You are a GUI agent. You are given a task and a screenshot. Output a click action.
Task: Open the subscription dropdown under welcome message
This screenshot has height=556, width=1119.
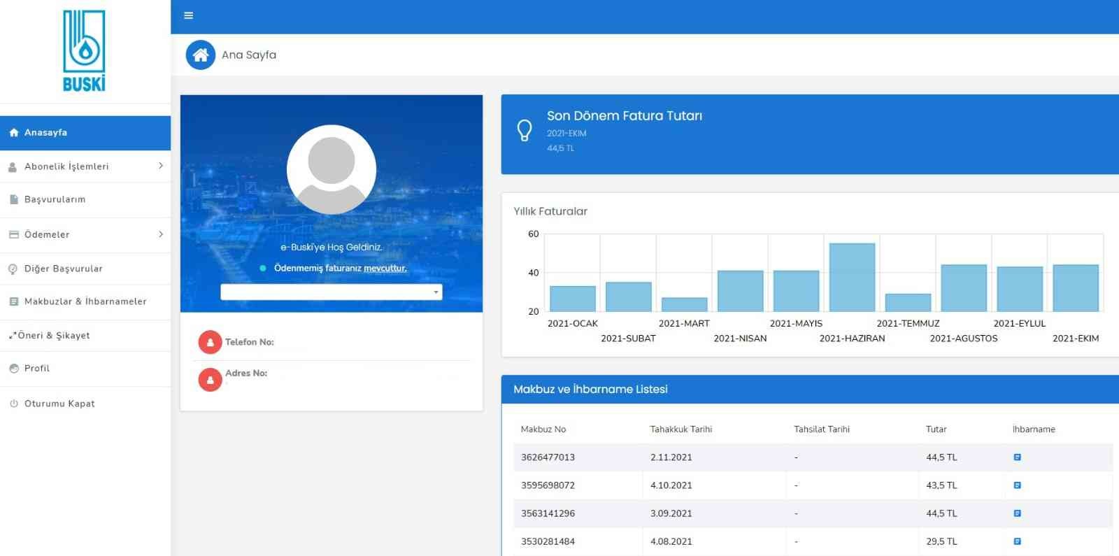tap(331, 292)
